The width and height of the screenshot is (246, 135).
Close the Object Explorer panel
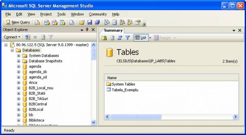point(93,29)
